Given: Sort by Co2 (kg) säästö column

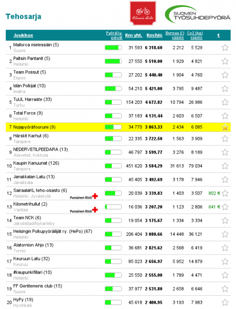Looking at the screenshot, I should click(x=195, y=35).
